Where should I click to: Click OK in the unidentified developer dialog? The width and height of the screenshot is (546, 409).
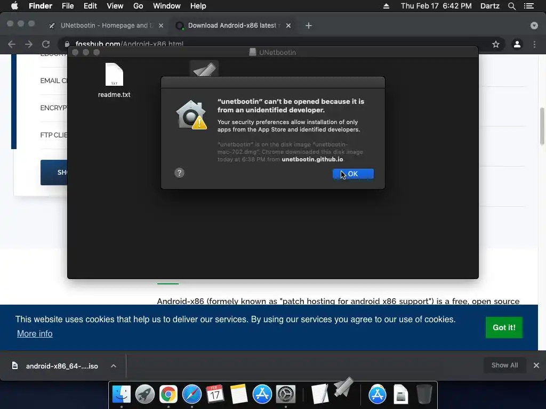pyautogui.click(x=353, y=174)
